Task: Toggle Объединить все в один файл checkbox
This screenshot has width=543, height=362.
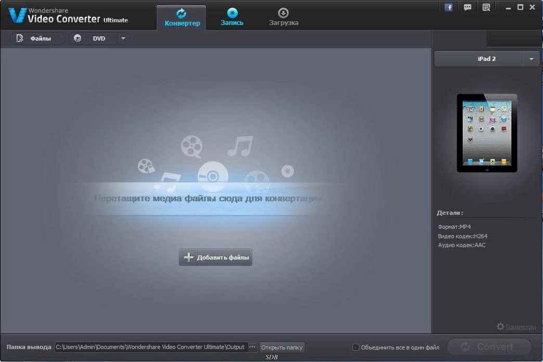Action: pos(356,347)
